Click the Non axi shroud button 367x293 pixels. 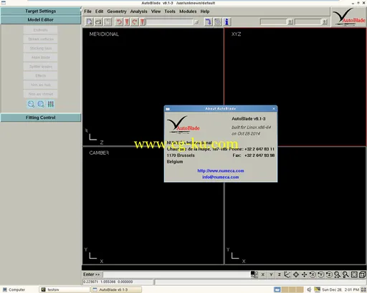click(x=41, y=94)
